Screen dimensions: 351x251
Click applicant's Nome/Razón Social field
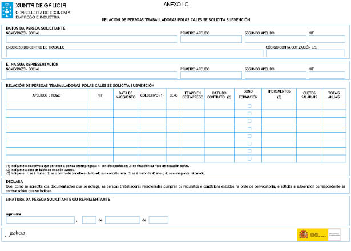[91, 39]
